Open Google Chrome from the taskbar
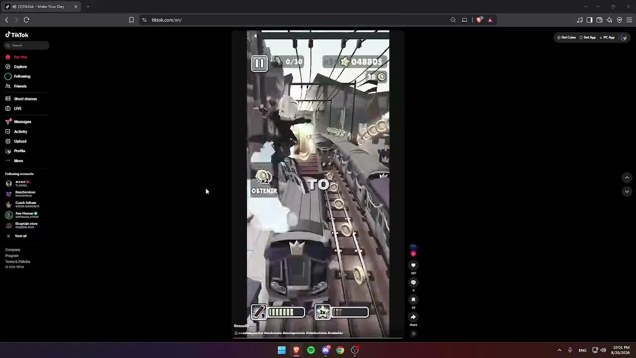The width and height of the screenshot is (636, 358). pyautogui.click(x=340, y=350)
